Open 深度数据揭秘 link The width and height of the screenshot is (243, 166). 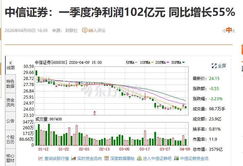[122, 159]
